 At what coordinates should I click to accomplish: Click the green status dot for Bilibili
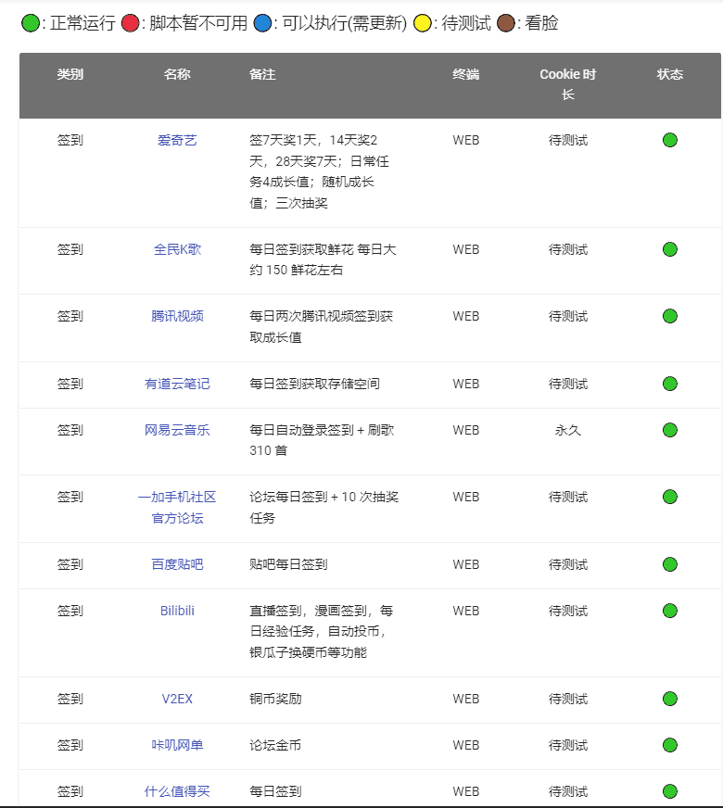coord(670,611)
